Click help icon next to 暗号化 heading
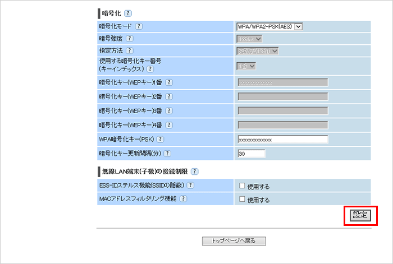The image size is (393, 264). tap(127, 12)
